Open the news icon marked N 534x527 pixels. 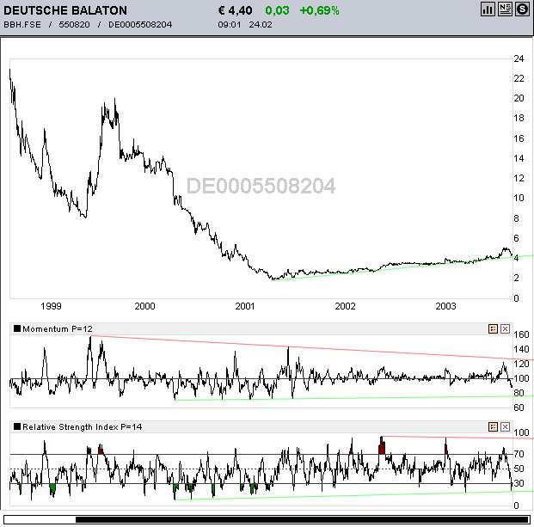(x=505, y=9)
